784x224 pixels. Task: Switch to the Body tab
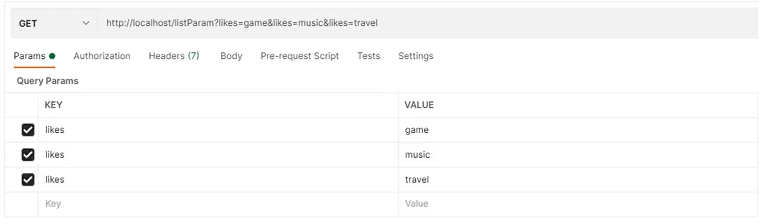(231, 56)
